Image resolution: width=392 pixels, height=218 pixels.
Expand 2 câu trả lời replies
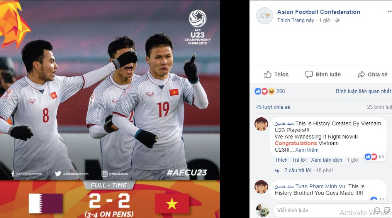point(298,170)
